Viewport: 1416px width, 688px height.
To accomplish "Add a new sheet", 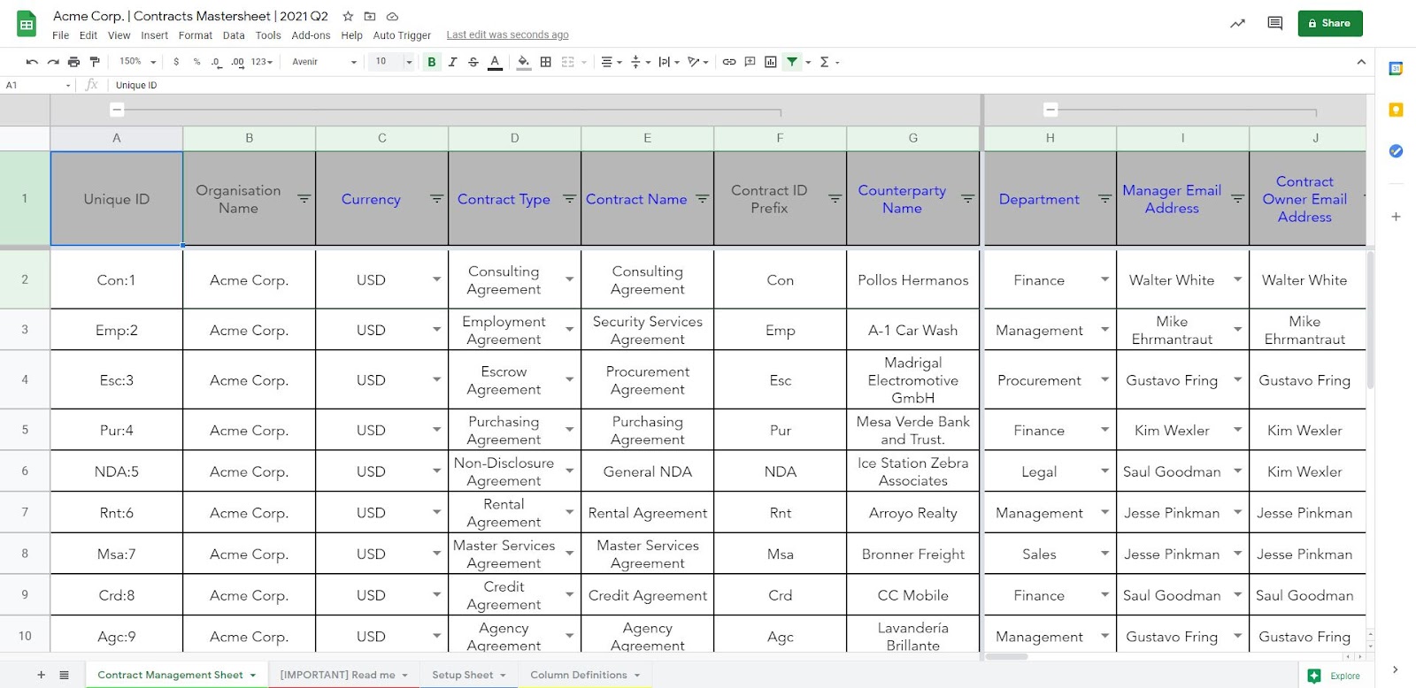I will click(x=41, y=675).
